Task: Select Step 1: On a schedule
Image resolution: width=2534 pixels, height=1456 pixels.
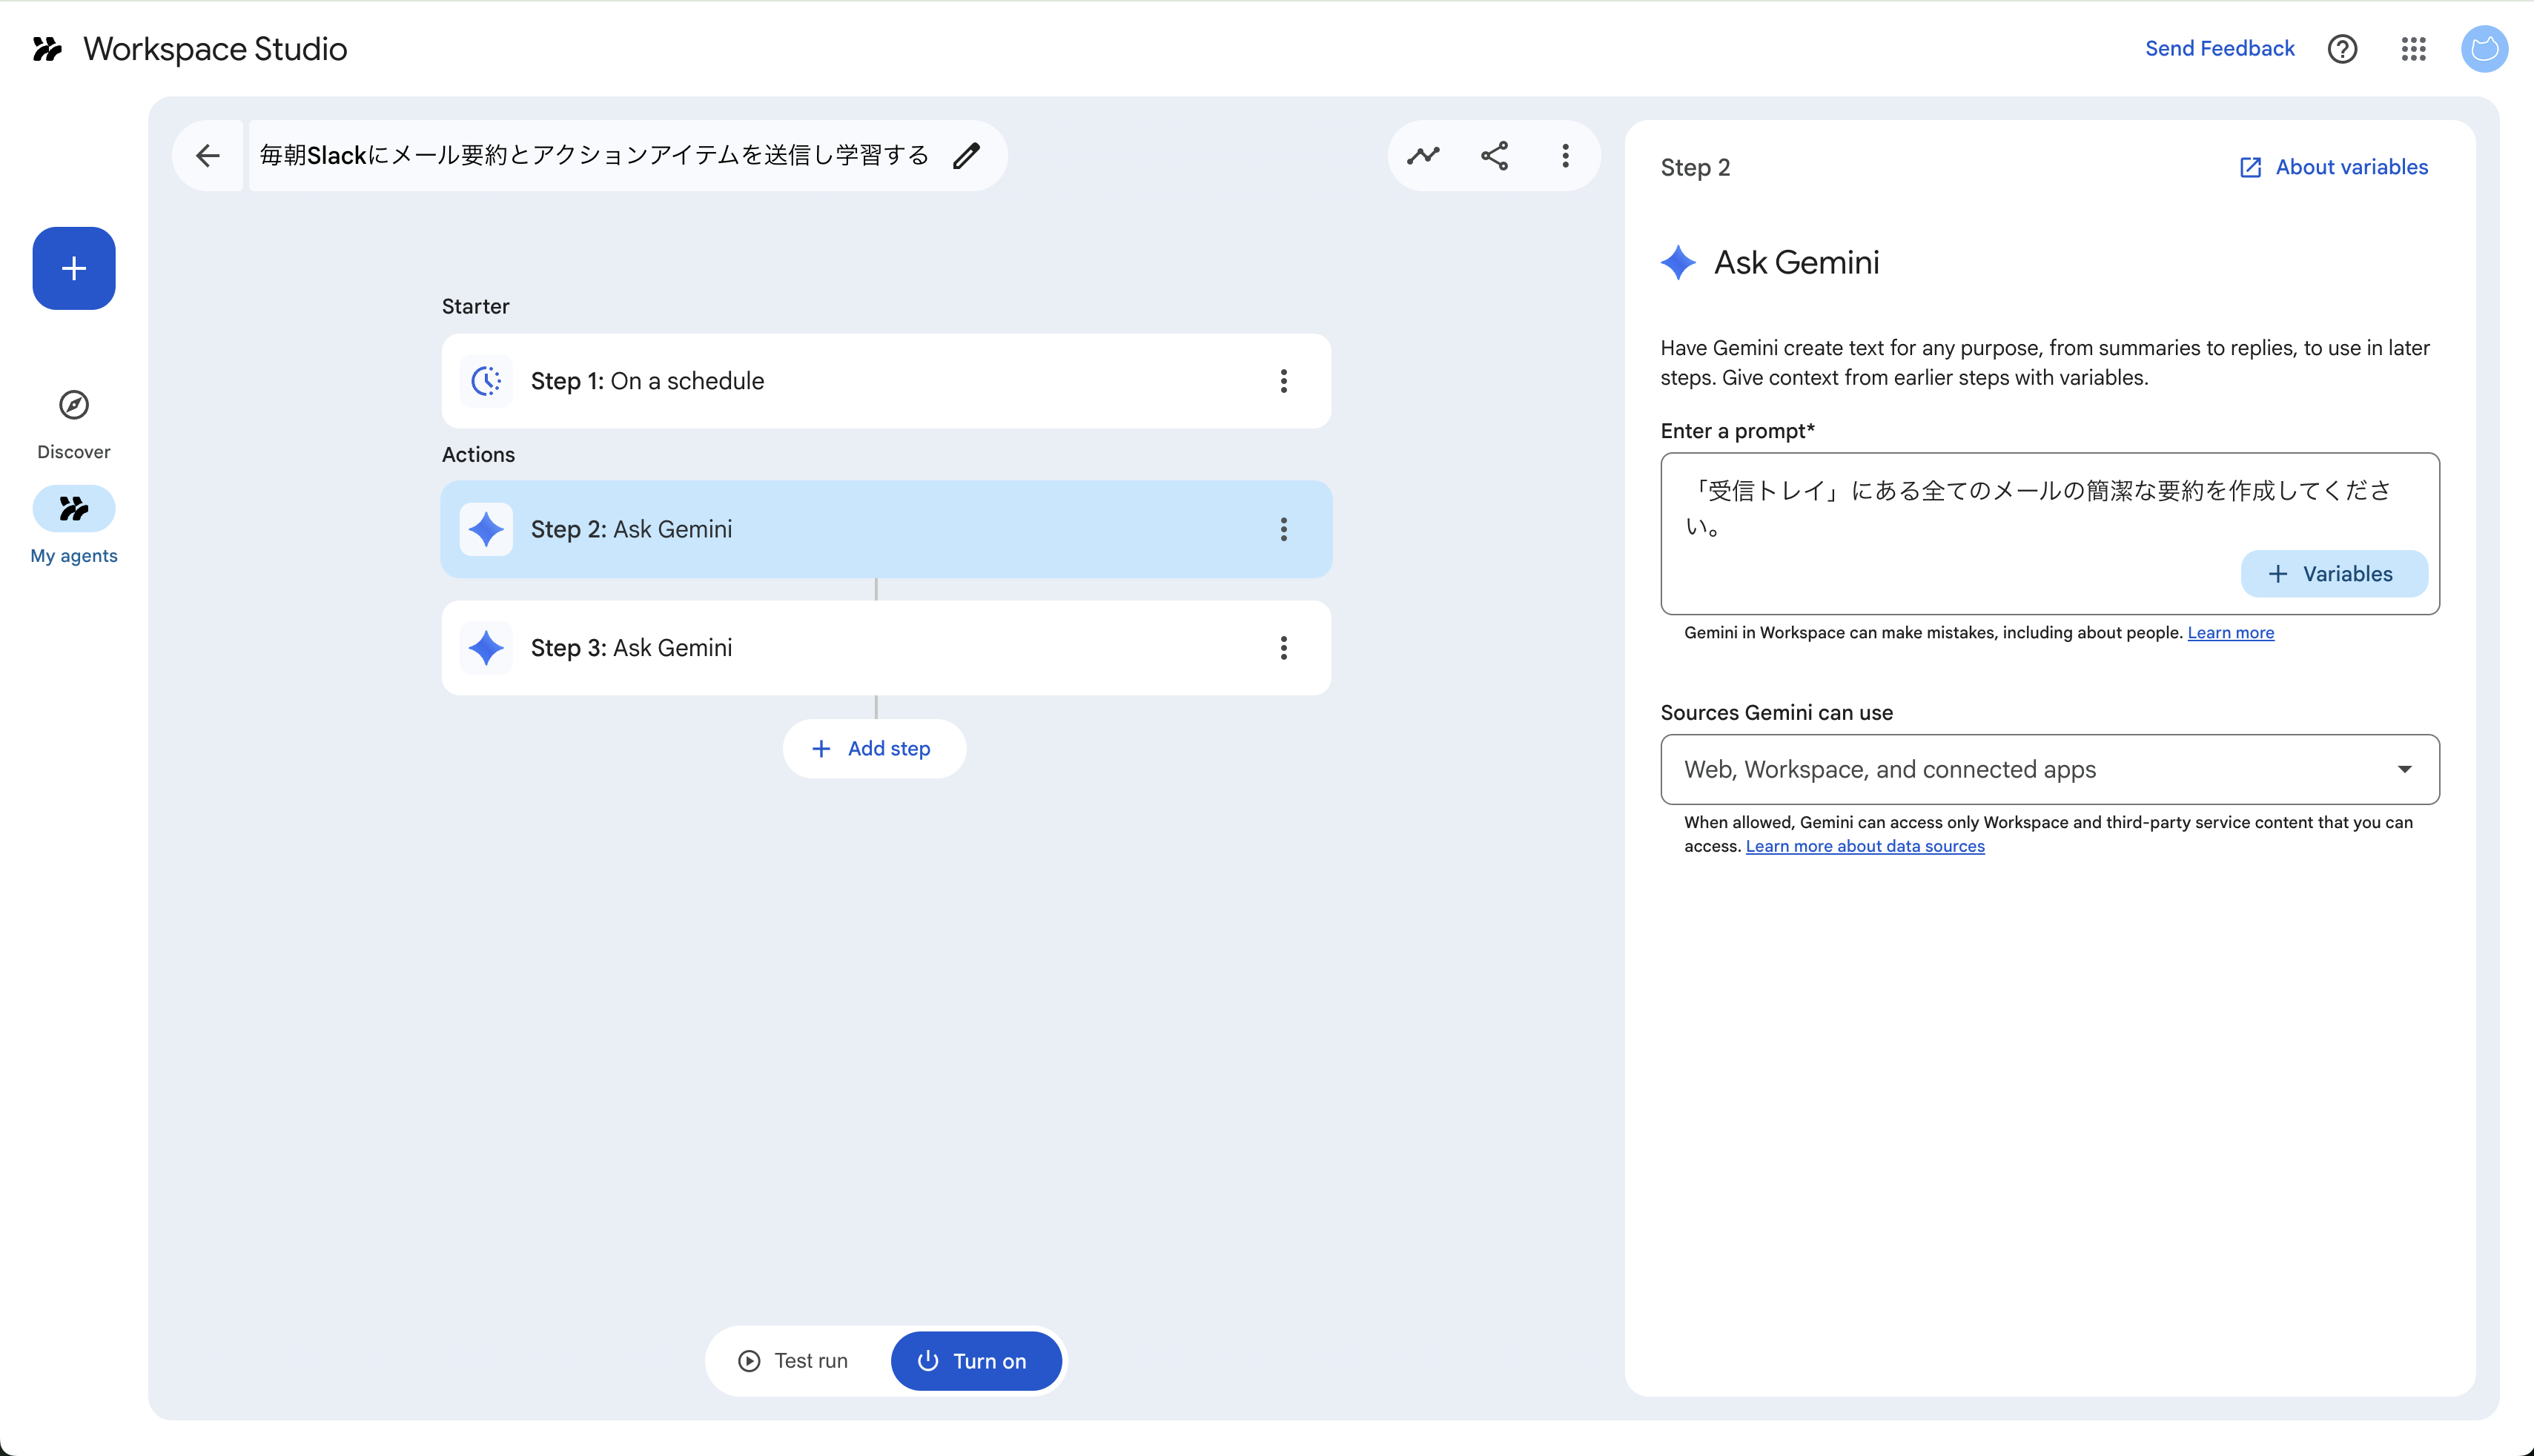Action: pos(850,381)
